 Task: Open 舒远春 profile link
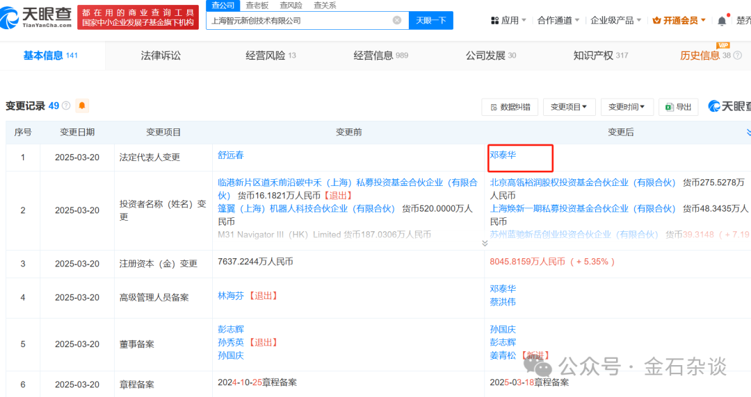[231, 155]
